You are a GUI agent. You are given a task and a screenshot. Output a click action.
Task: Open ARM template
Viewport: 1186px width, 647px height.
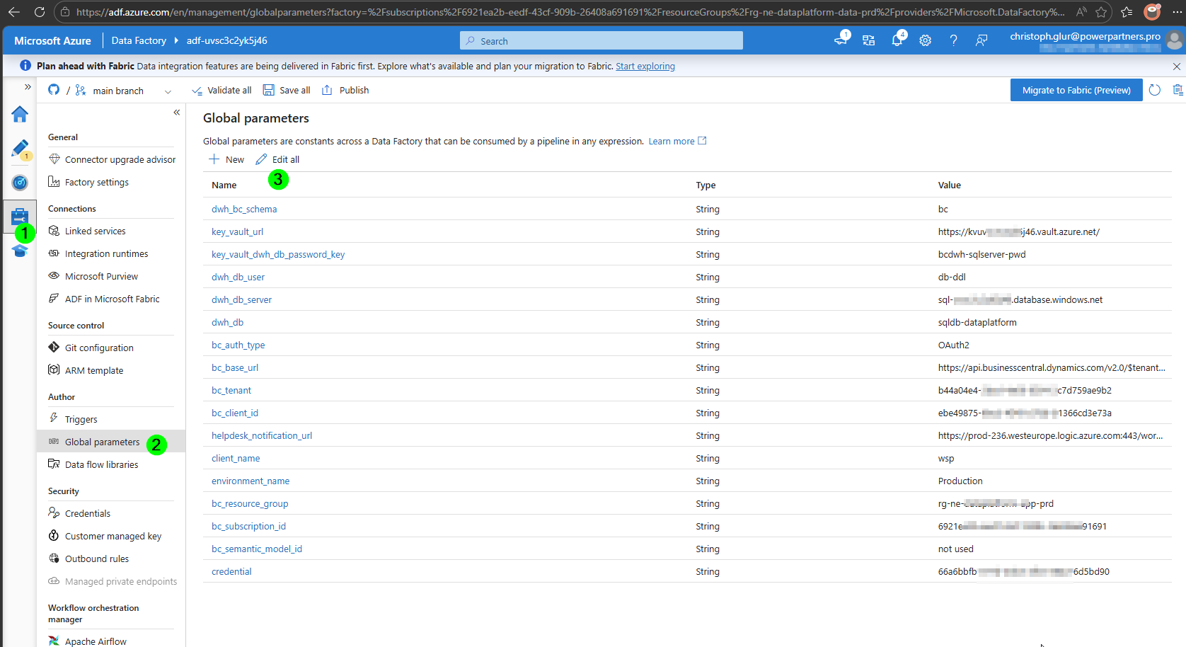(x=85, y=371)
